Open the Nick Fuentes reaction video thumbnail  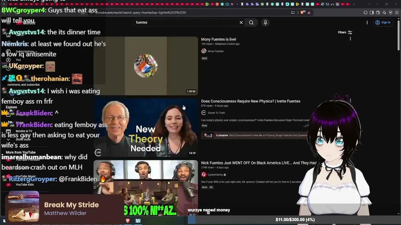(146, 188)
